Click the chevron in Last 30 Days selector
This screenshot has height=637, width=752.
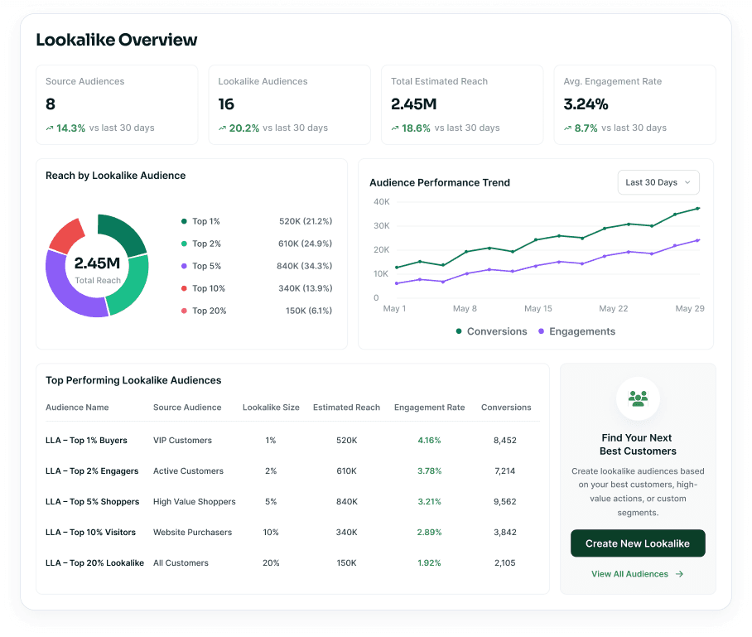(x=687, y=182)
